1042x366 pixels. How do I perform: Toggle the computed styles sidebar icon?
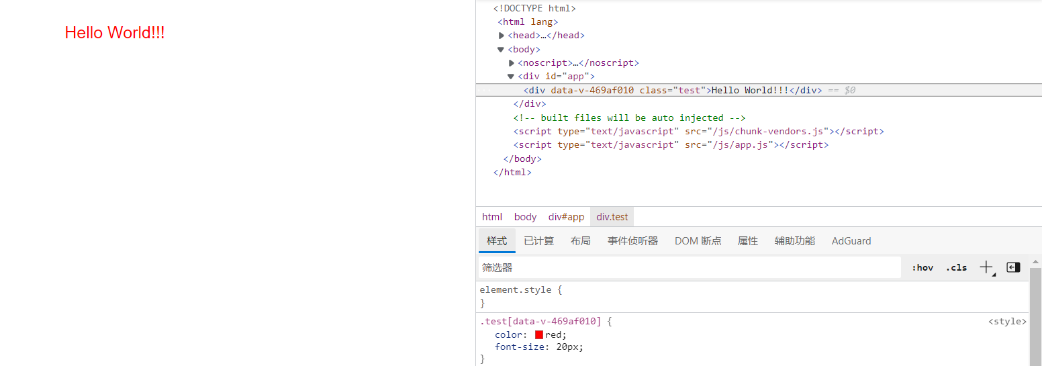point(1013,267)
